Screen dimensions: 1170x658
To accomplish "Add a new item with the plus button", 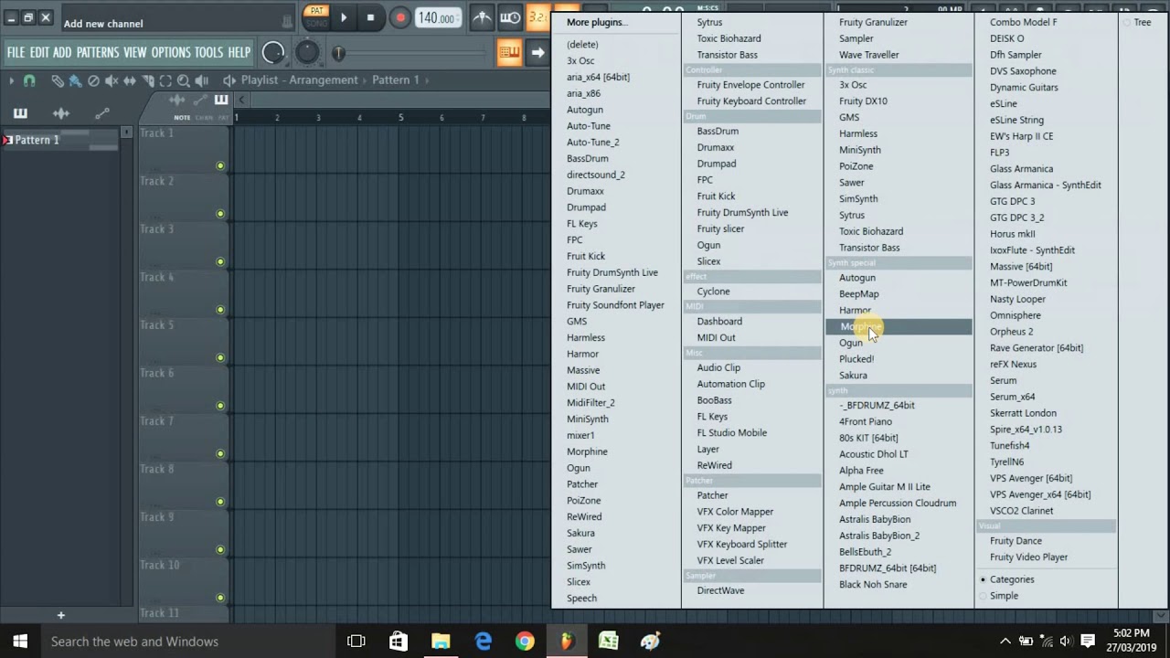I will [x=61, y=615].
